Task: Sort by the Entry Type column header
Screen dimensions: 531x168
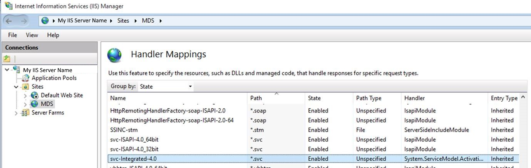Action: coord(503,98)
